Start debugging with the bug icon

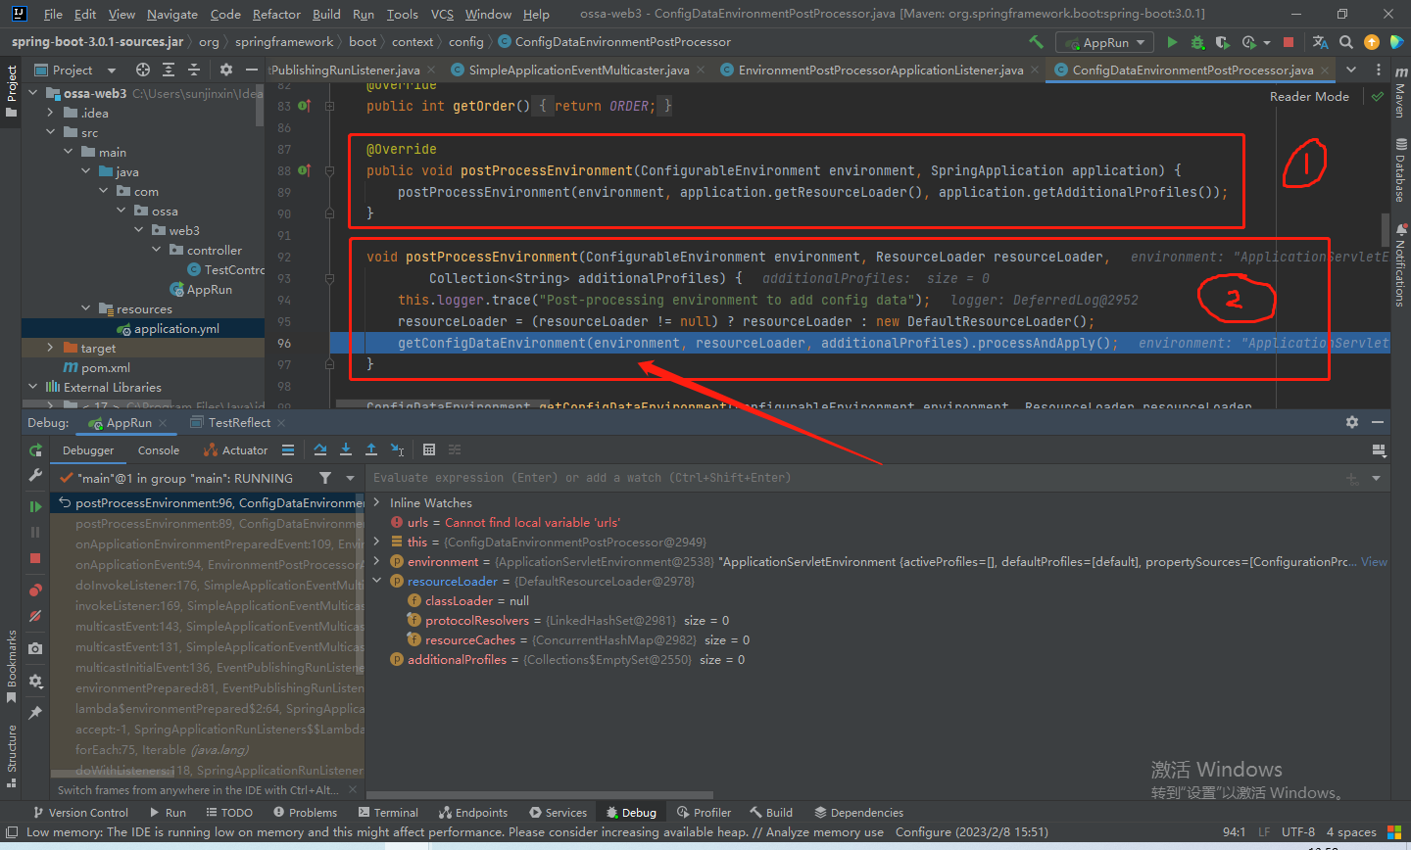[1197, 42]
